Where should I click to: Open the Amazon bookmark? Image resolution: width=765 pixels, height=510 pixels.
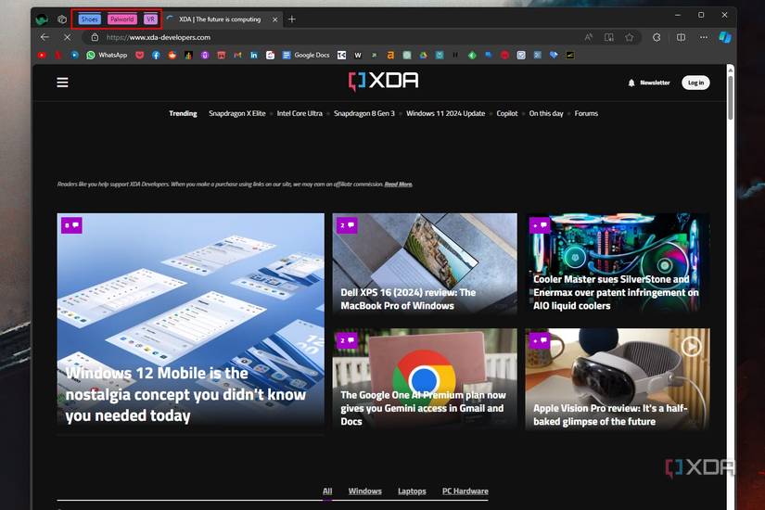click(390, 55)
